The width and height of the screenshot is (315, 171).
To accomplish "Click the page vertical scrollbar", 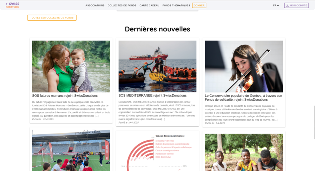I will click(x=314, y=122).
